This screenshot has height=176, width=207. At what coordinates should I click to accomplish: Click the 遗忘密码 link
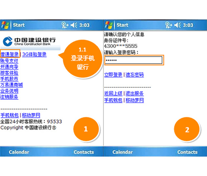(135, 74)
